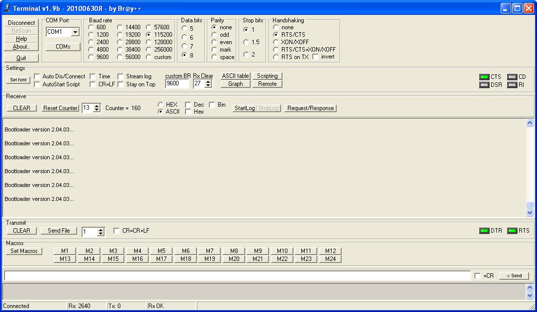
Task: Increase the Rx Clear spinner value
Action: point(208,82)
